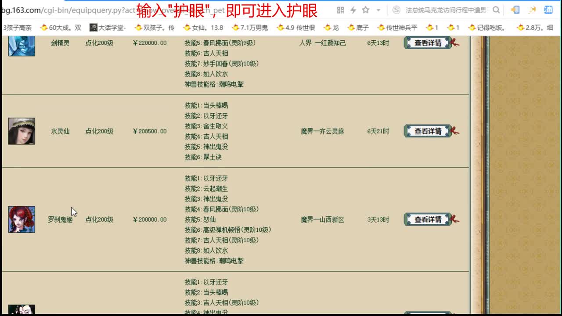
Task: Click 罗刹鬼姬 skill 云起潮生
Action: pos(206,189)
